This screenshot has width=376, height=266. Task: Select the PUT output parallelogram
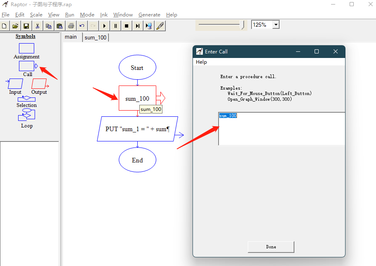pos(137,129)
